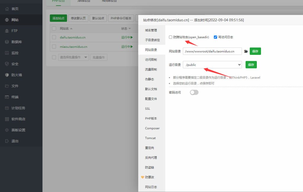
Task: Open the 子目录绑定 settings tab
Action: click(x=152, y=40)
